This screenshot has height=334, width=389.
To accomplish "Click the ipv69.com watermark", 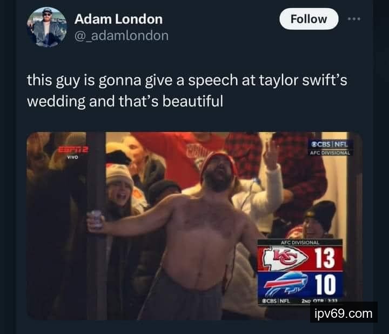I will pos(344,313).
